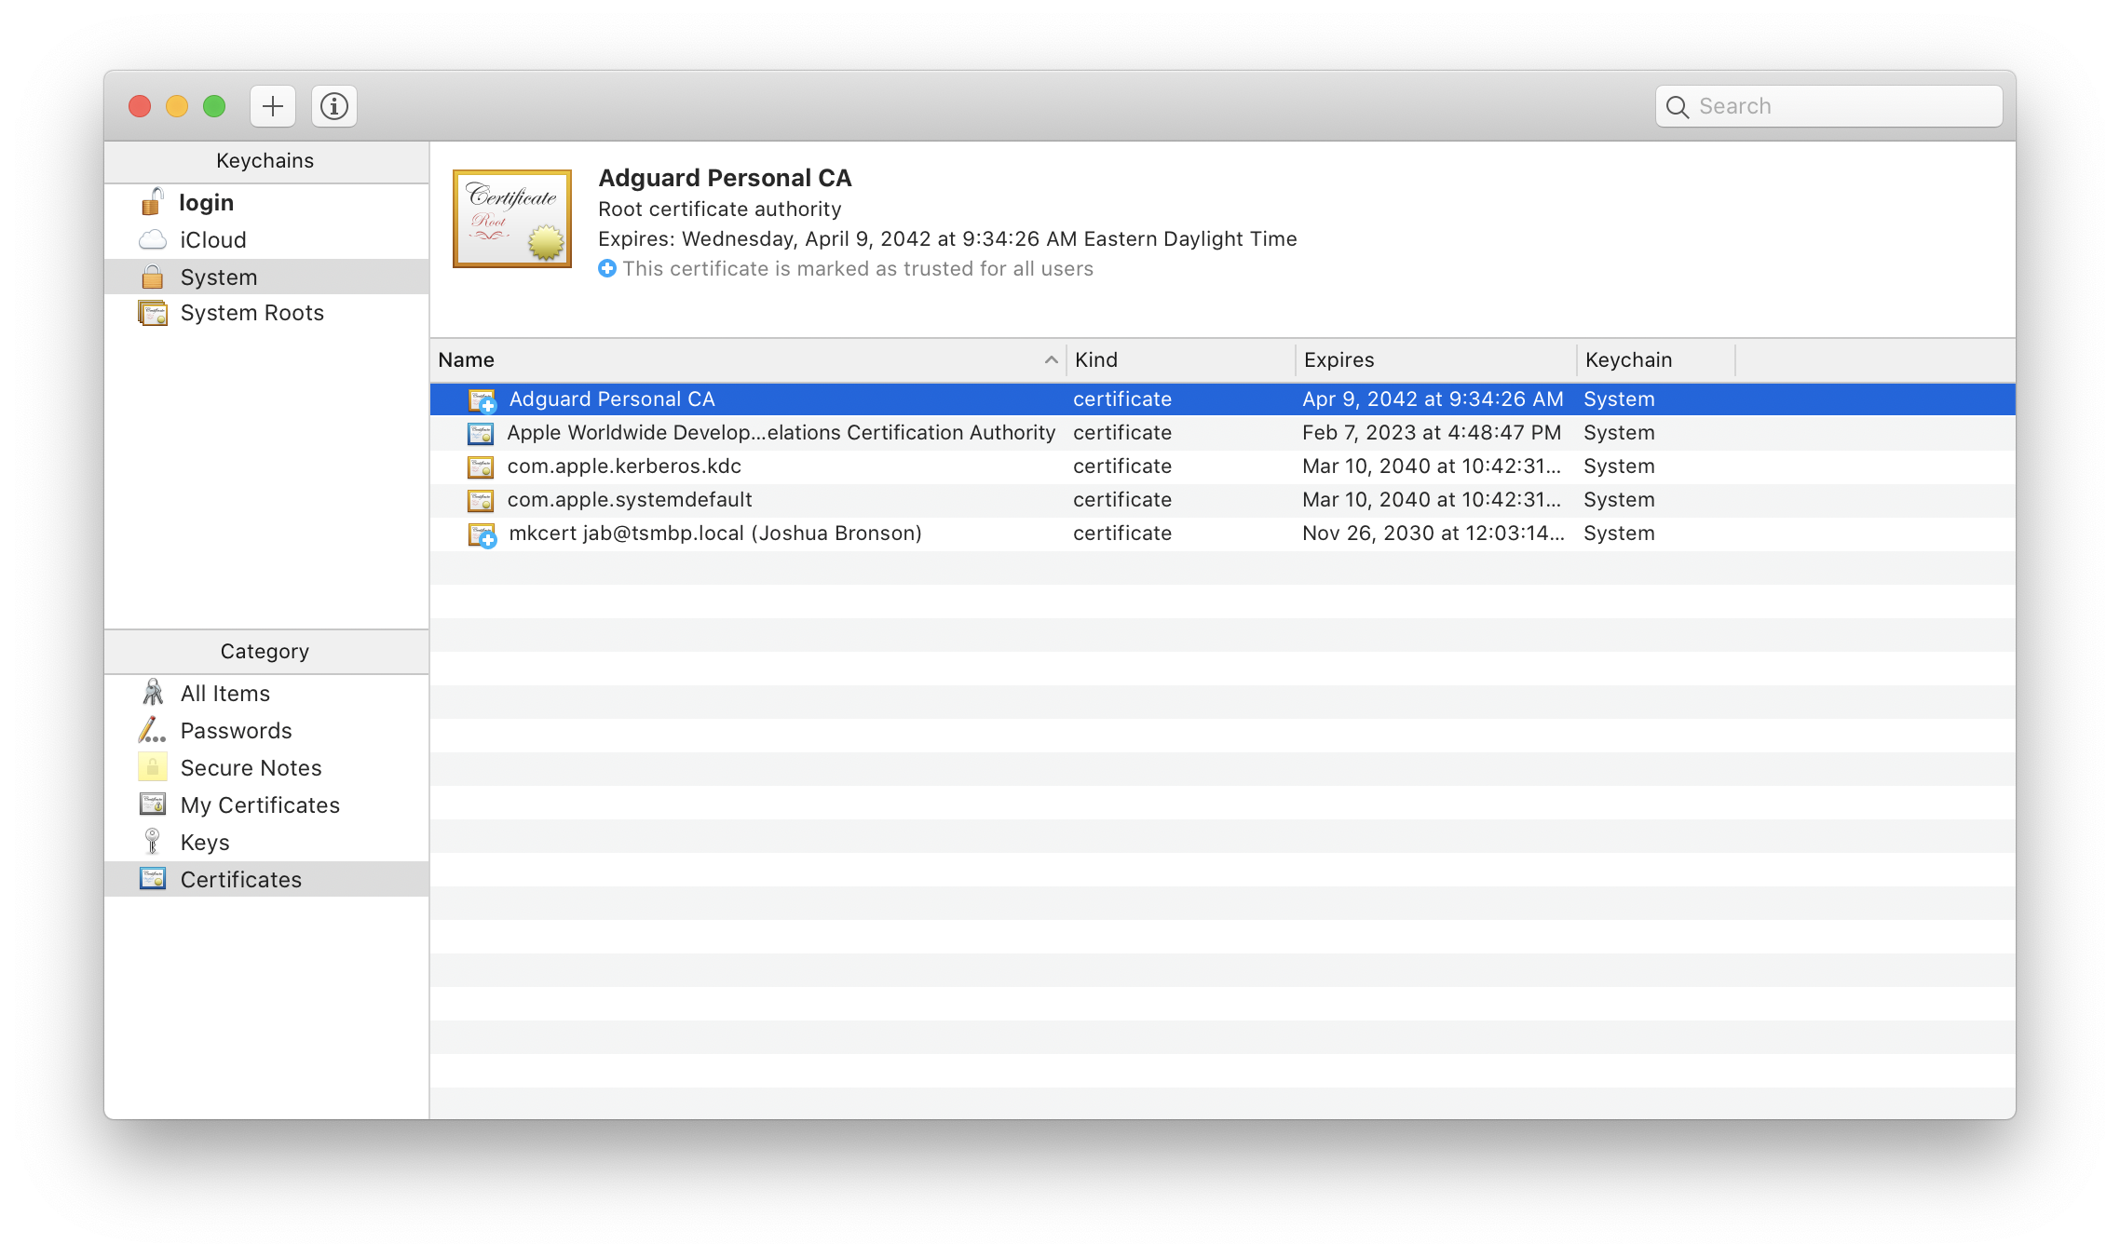The image size is (2120, 1257).
Task: Open the Info panel toolbar button
Action: coord(333,105)
